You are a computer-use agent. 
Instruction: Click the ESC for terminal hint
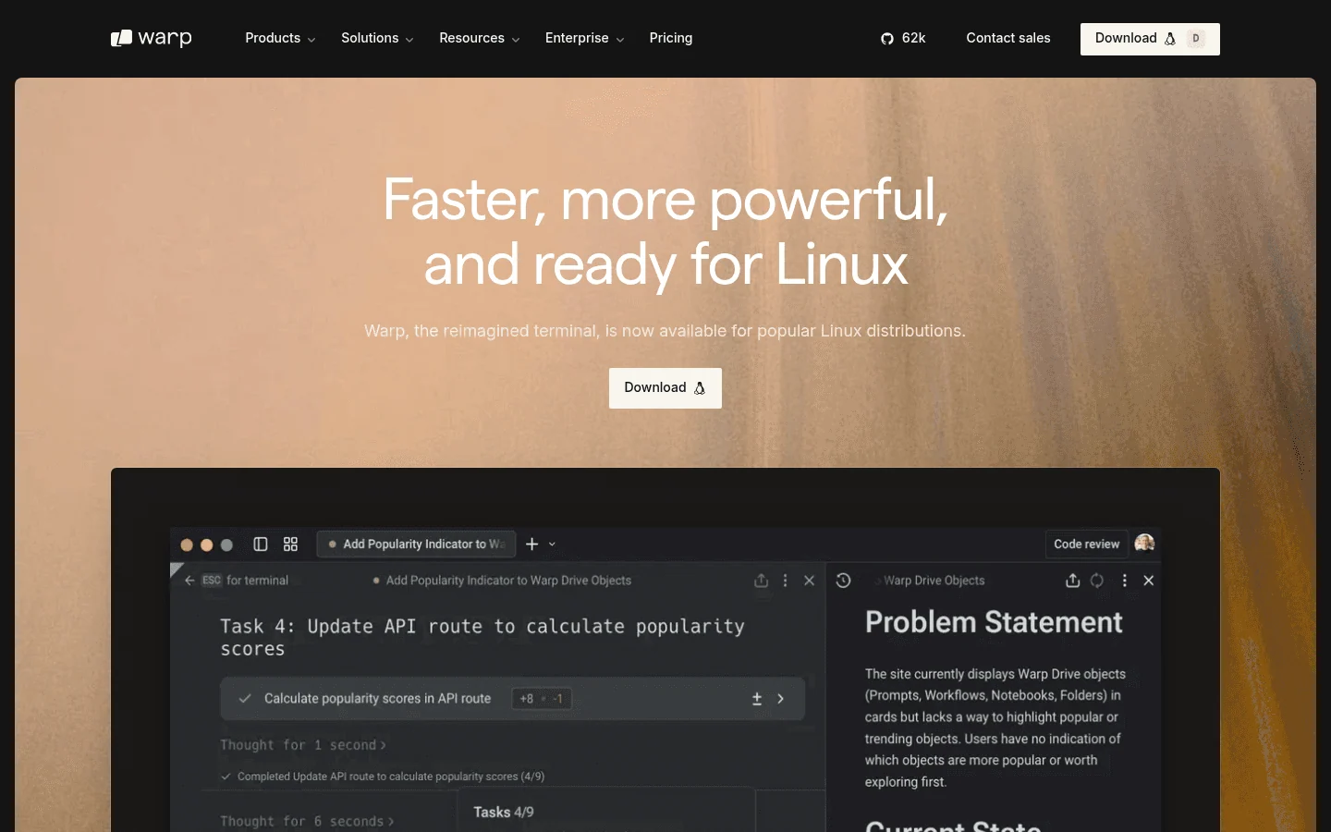245,581
